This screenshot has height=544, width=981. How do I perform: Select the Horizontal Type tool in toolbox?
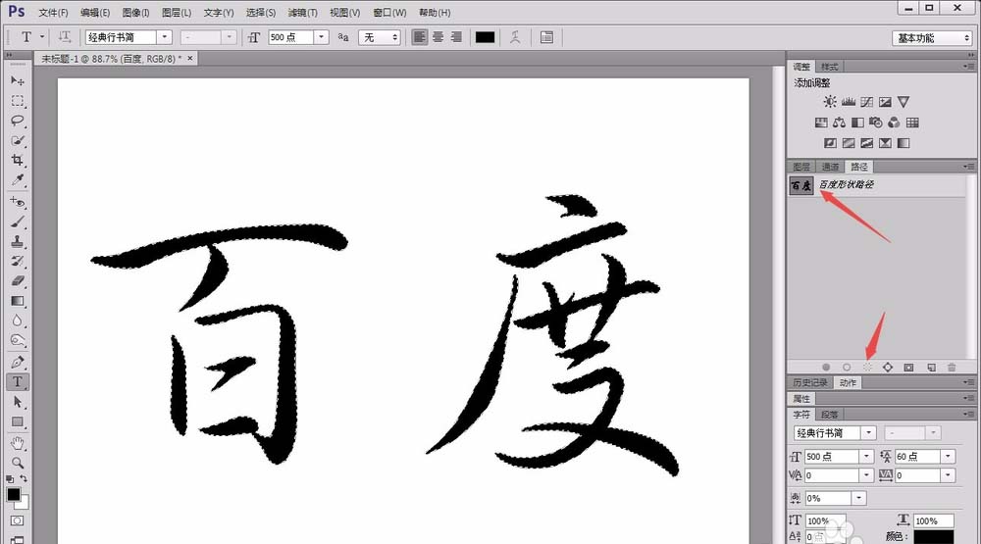[18, 381]
